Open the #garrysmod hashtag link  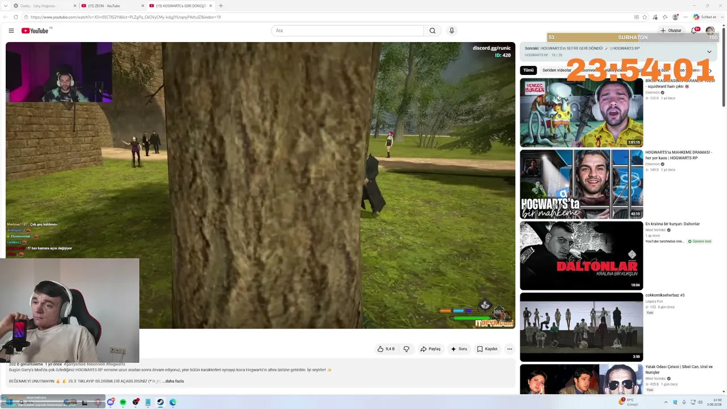(75, 364)
